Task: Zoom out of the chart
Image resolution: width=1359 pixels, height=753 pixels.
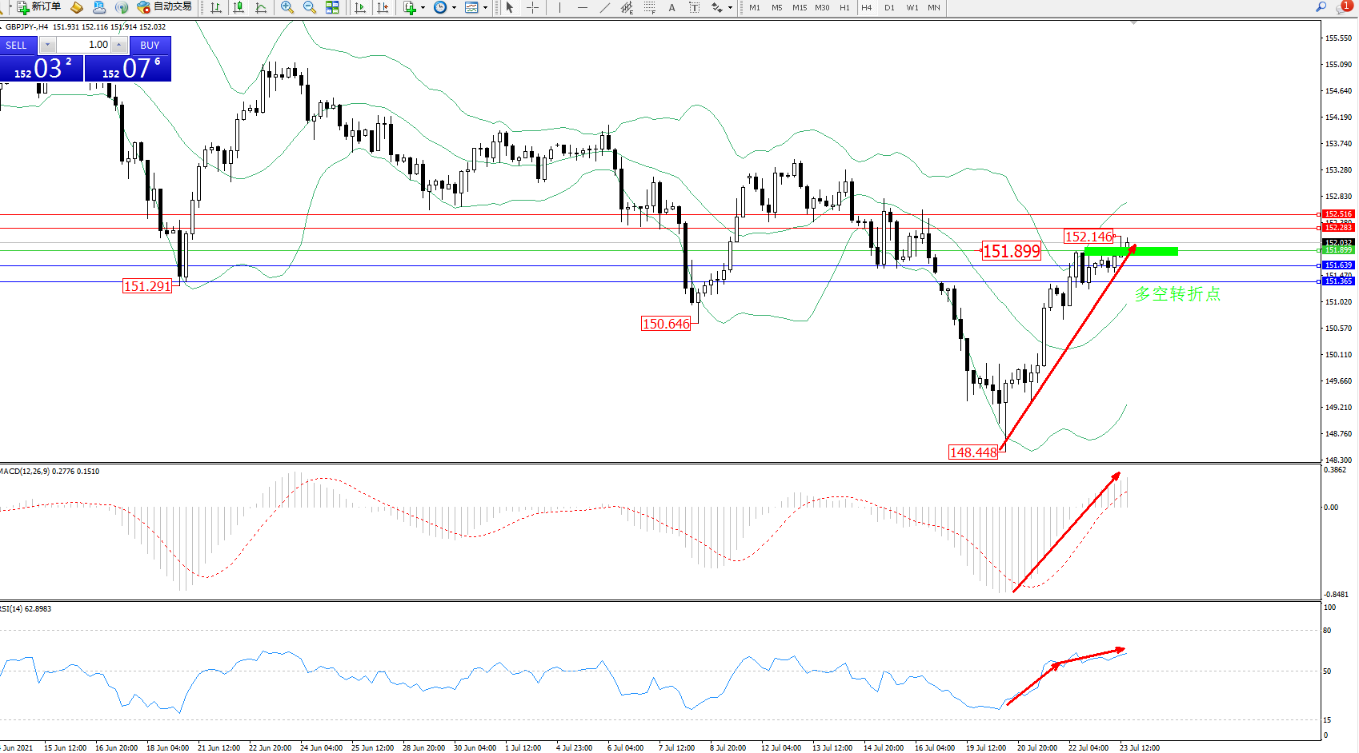Action: click(x=310, y=8)
